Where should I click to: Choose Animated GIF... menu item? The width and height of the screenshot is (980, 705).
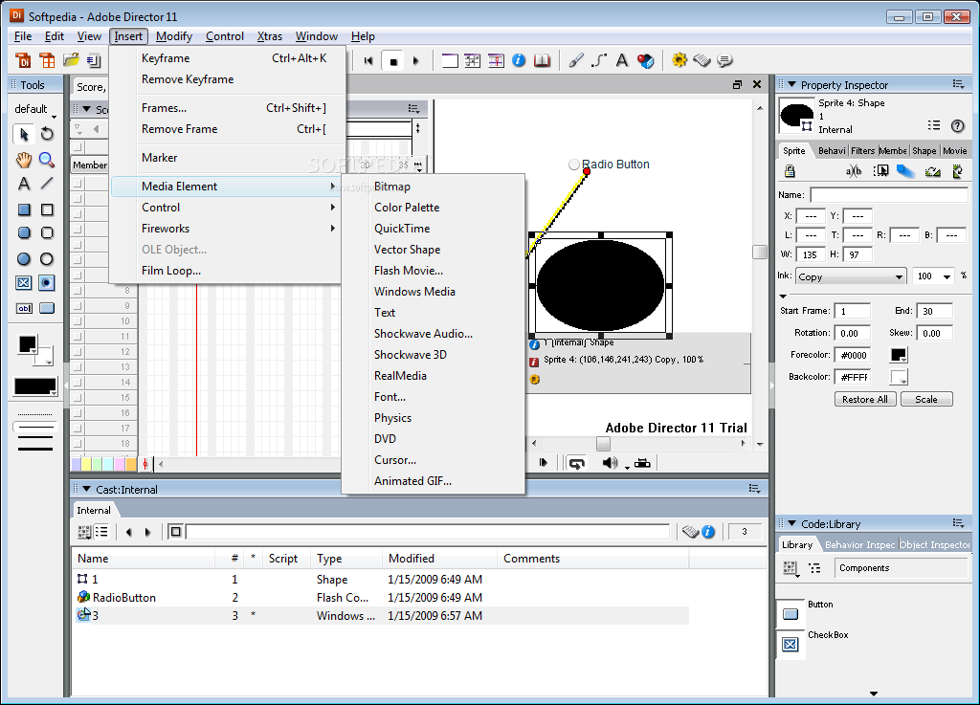pyautogui.click(x=434, y=481)
